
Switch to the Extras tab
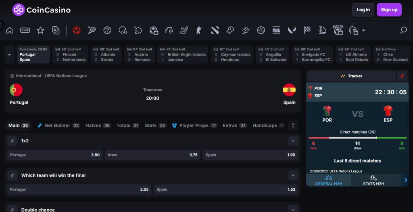[235, 125]
